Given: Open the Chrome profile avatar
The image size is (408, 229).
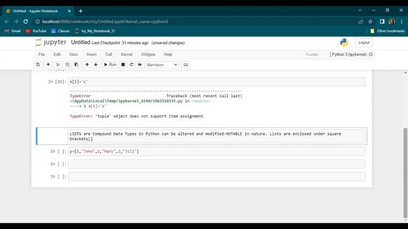Looking at the screenshot, I should point(392,22).
